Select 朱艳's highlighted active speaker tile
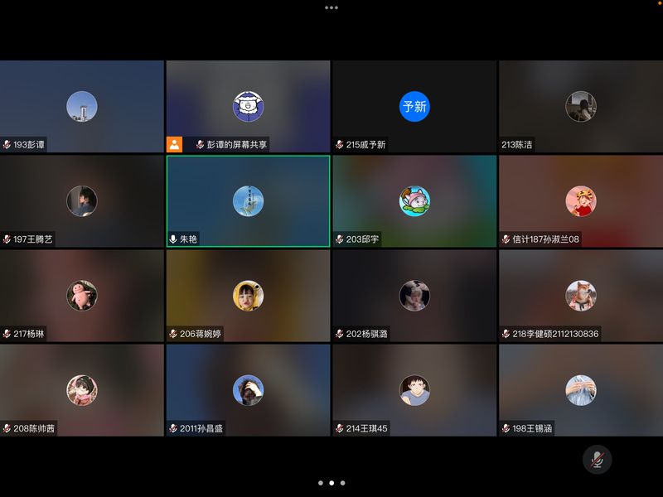 248,201
